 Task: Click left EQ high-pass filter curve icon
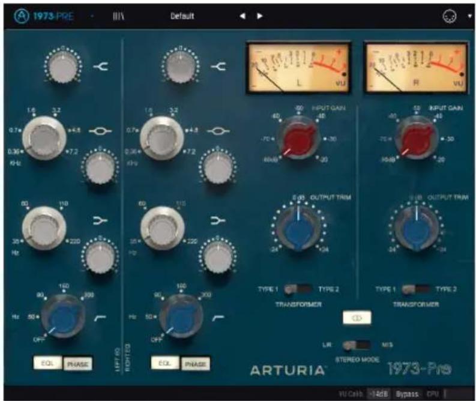click(x=100, y=318)
